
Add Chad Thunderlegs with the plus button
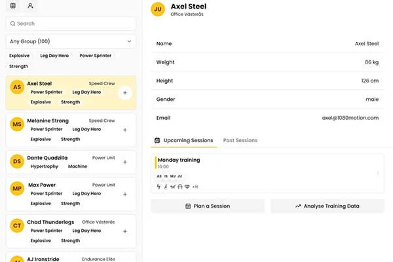tap(125, 231)
